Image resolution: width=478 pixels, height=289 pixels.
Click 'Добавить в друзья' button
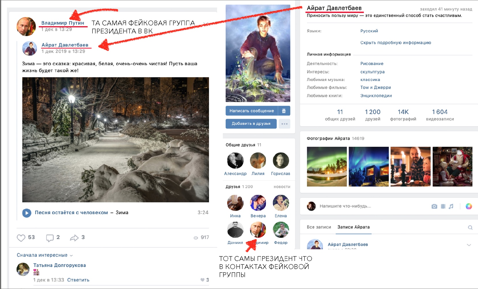click(x=251, y=124)
